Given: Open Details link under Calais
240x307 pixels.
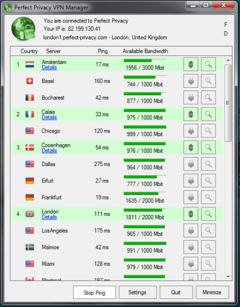Looking at the screenshot, I should pos(49,118).
